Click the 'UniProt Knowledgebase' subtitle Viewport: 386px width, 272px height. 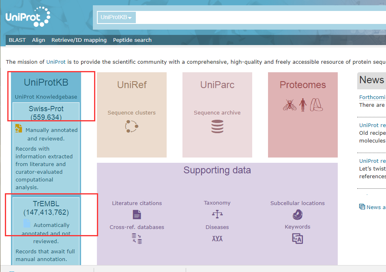click(46, 97)
